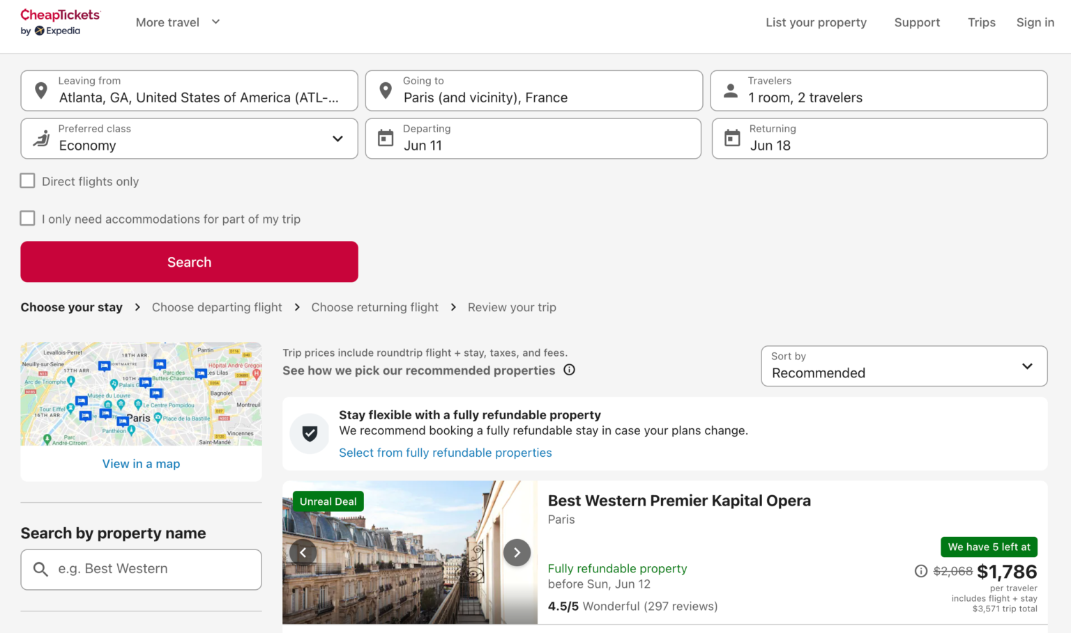Click the travelers person icon

pos(730,90)
